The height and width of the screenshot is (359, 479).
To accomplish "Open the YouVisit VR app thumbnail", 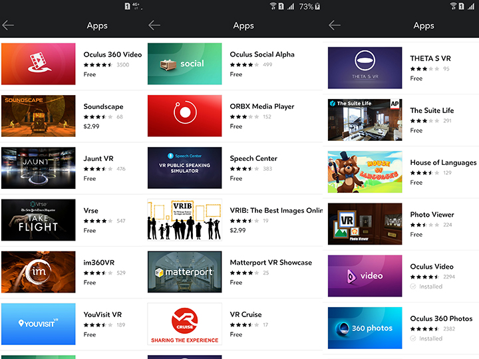I will 38,324.
